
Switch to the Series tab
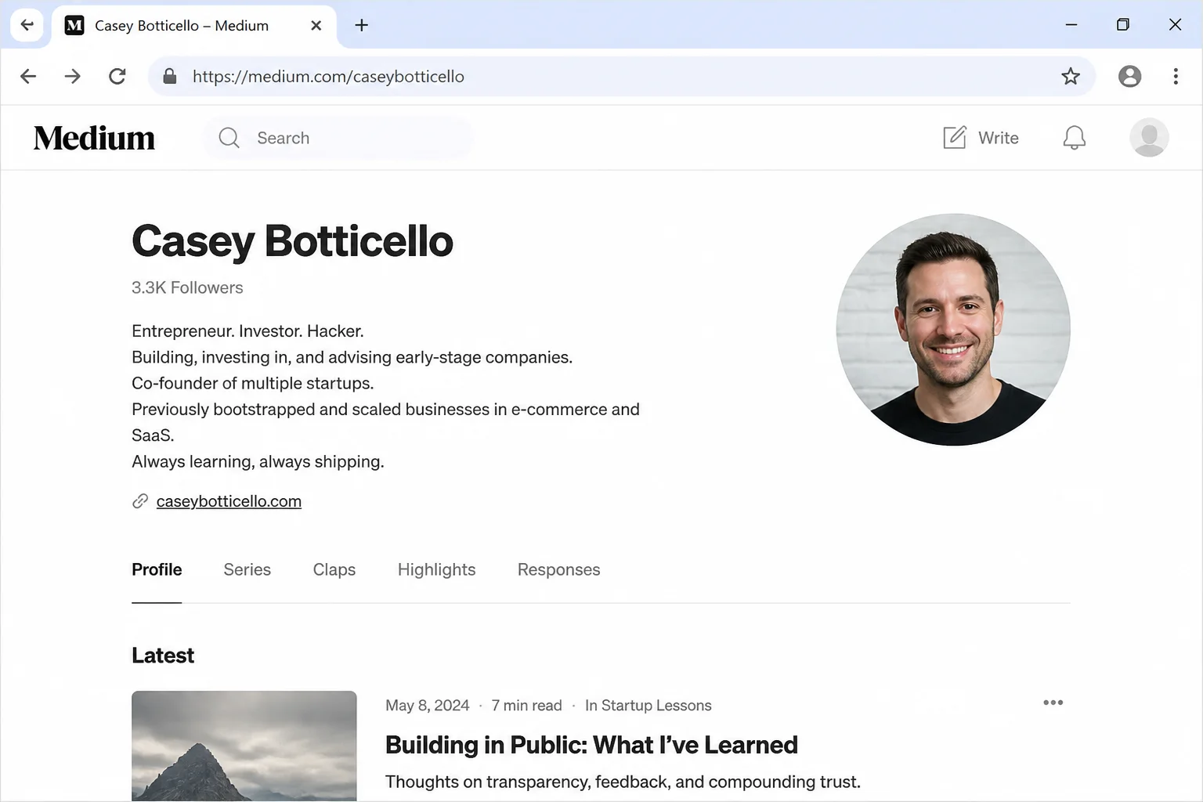247,569
